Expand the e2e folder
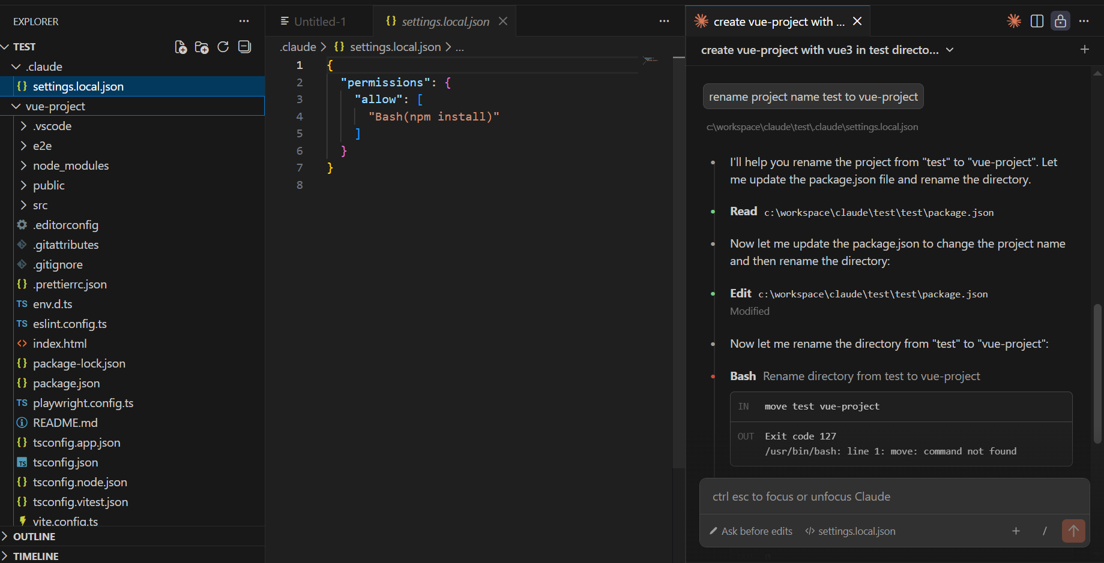1104x563 pixels. point(132,146)
